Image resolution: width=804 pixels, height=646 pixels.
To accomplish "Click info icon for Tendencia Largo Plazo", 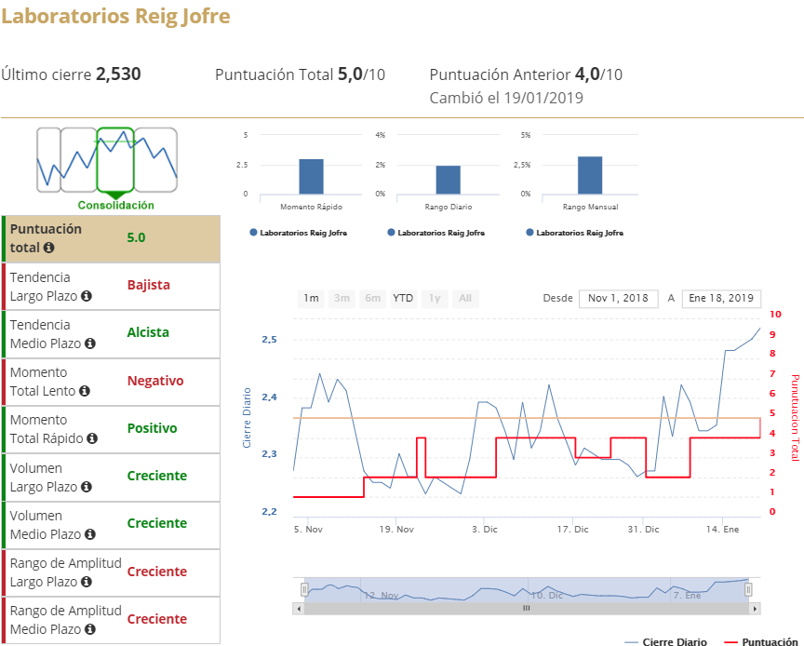I will (x=87, y=296).
